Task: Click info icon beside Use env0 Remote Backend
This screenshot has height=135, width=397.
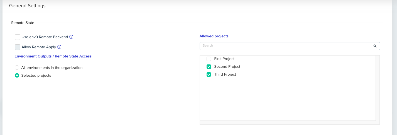Action: coord(71,37)
